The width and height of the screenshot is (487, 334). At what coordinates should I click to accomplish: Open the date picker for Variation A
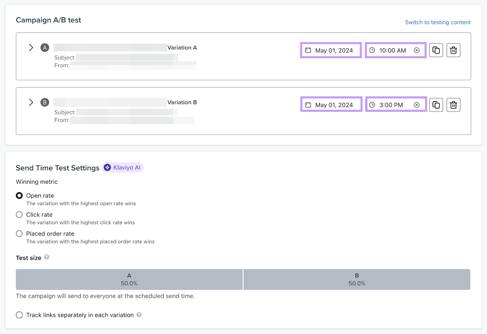coord(331,50)
